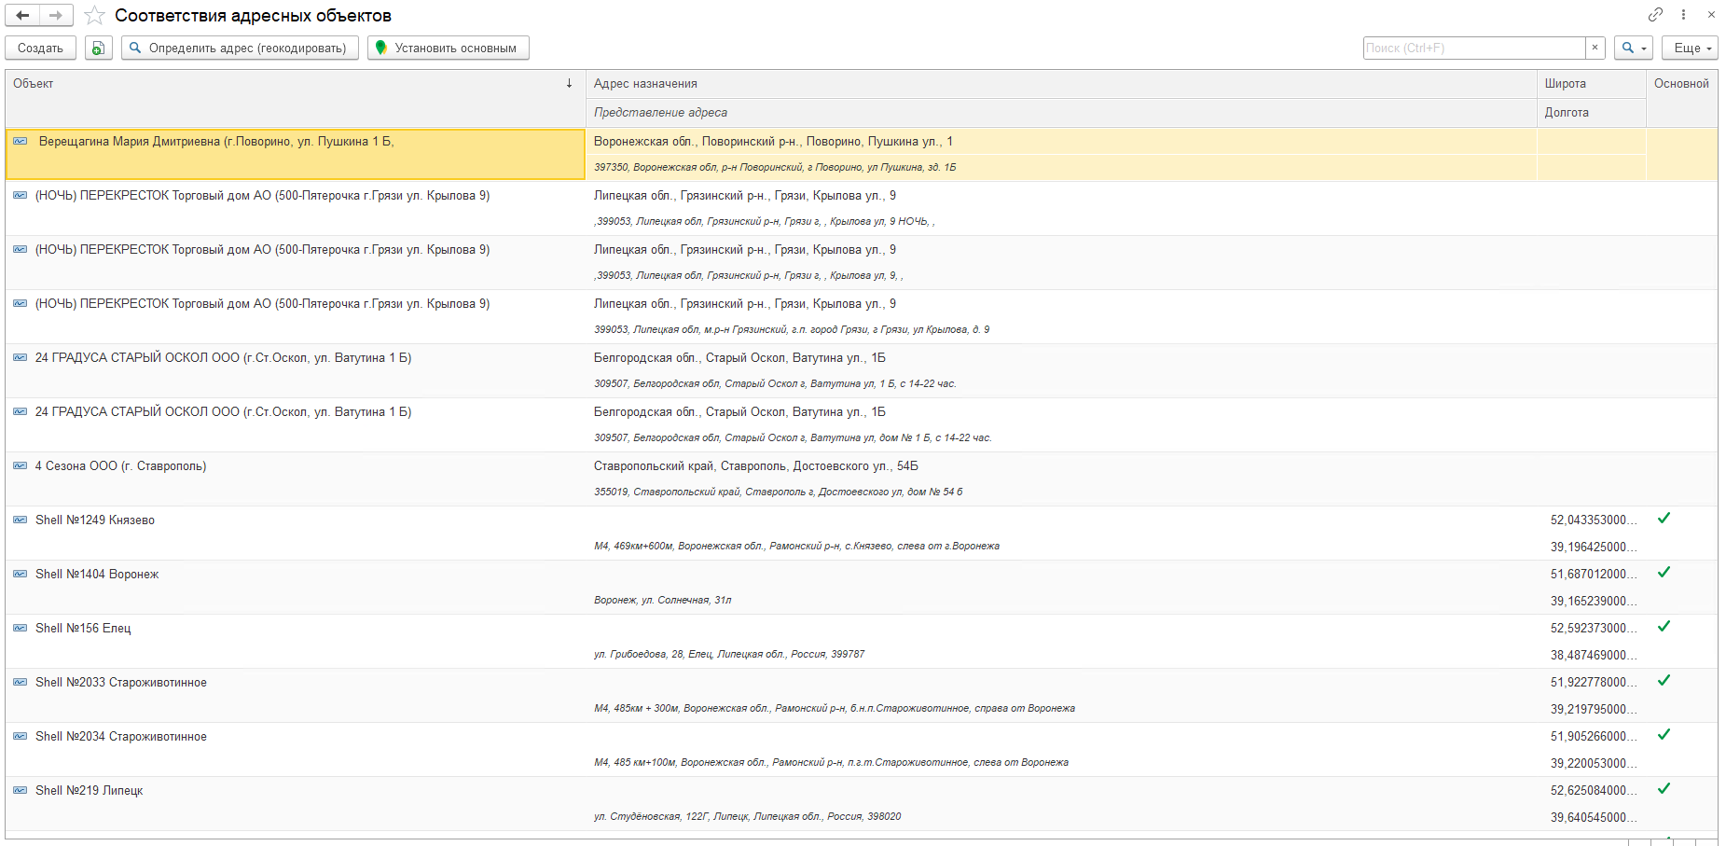Add this page to favorites with the star
This screenshot has height=846, width=1726.
pyautogui.click(x=94, y=16)
